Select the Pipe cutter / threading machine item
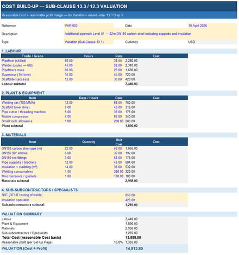 (x=24, y=112)
